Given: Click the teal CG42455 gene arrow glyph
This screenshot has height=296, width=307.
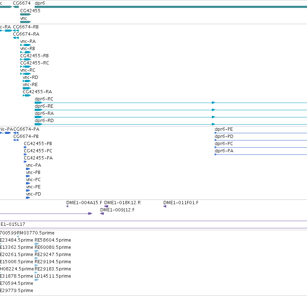Looking at the screenshot, I should click(26, 14).
